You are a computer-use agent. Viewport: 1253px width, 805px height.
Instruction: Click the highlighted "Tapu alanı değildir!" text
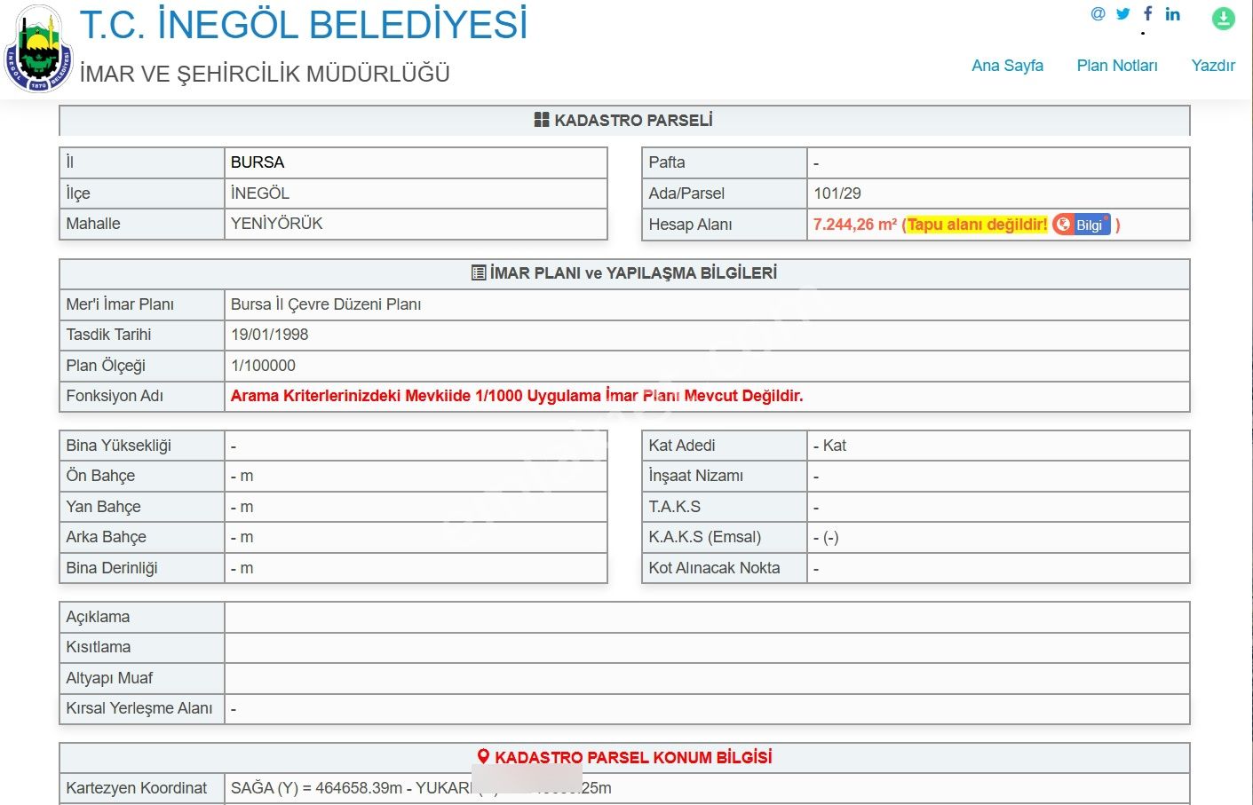977,225
